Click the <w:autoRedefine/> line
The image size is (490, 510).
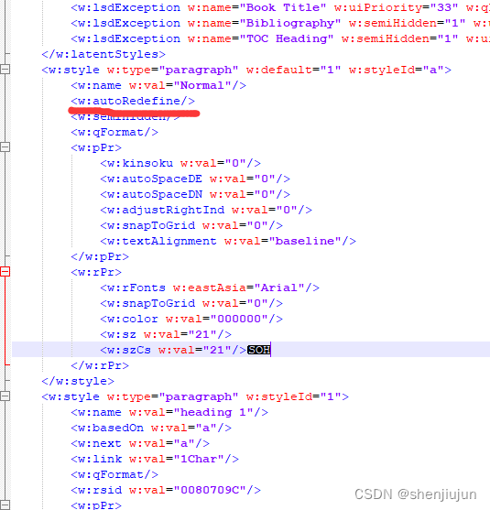tap(133, 101)
